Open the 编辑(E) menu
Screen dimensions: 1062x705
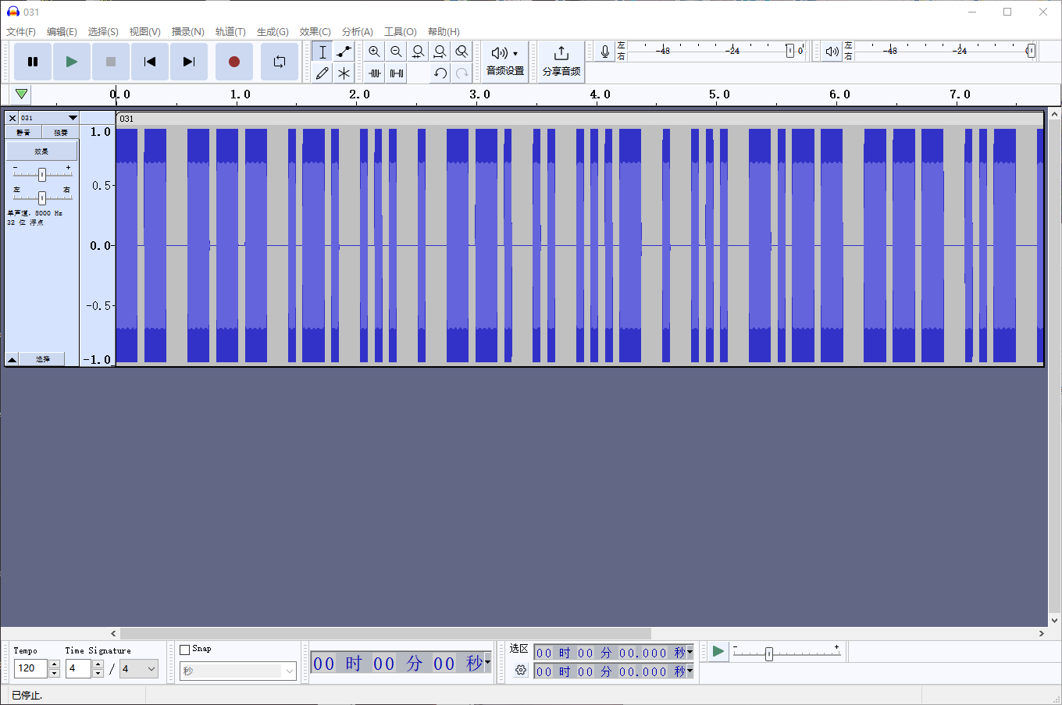(62, 32)
